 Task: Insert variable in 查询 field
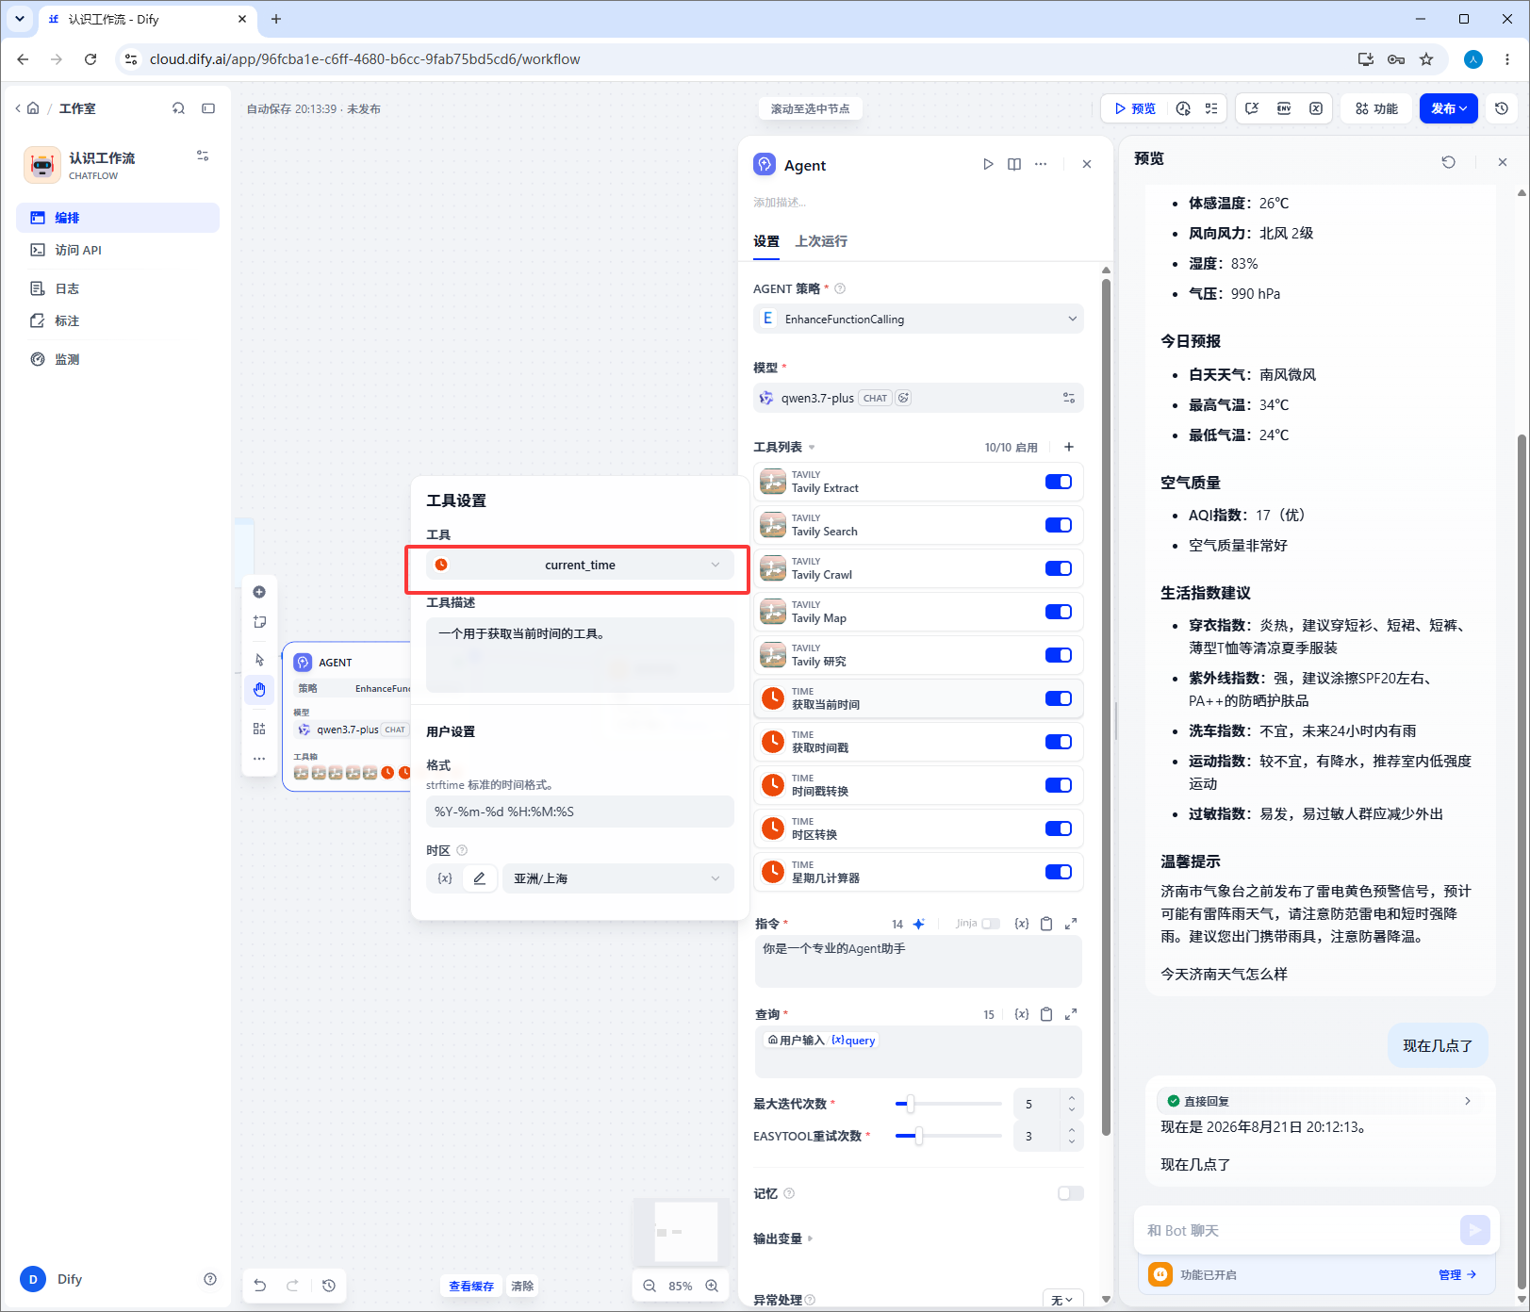click(x=1022, y=1014)
